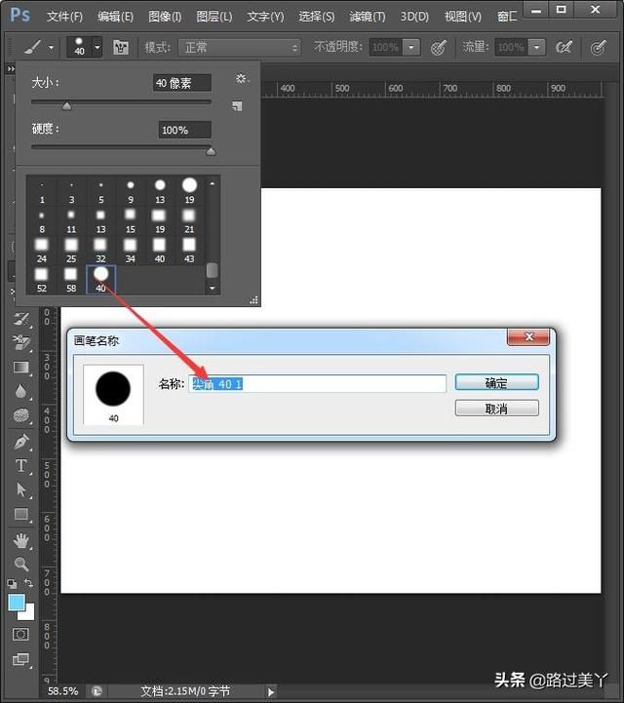
Task: Expand the tool preset picker arrow
Action: click(51, 47)
